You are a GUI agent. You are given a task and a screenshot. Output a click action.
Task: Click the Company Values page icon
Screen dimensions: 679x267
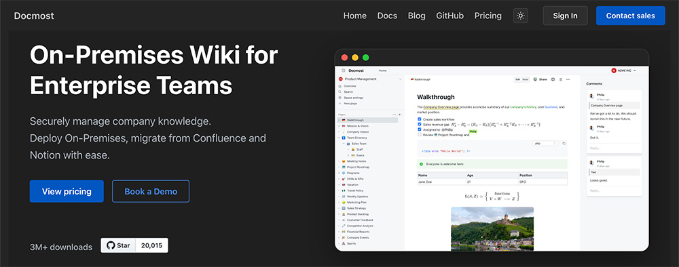pos(344,131)
